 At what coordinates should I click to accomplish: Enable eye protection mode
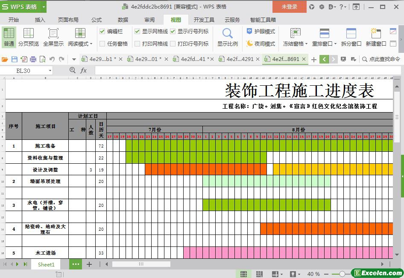261,31
